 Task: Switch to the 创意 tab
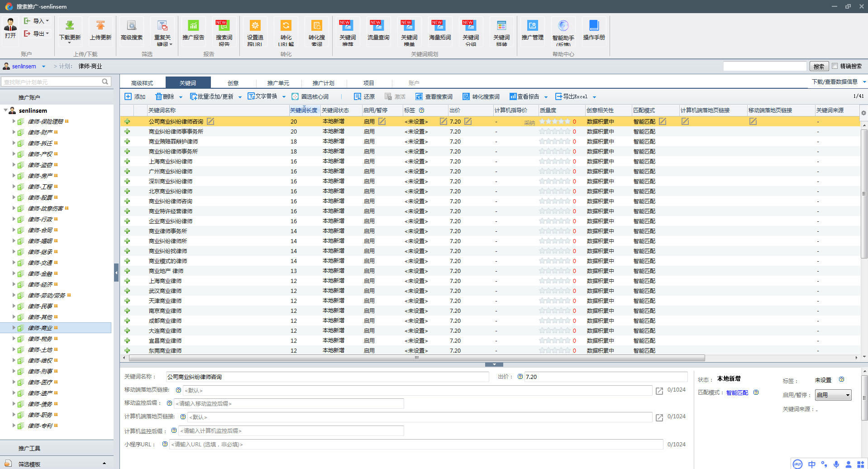(233, 83)
